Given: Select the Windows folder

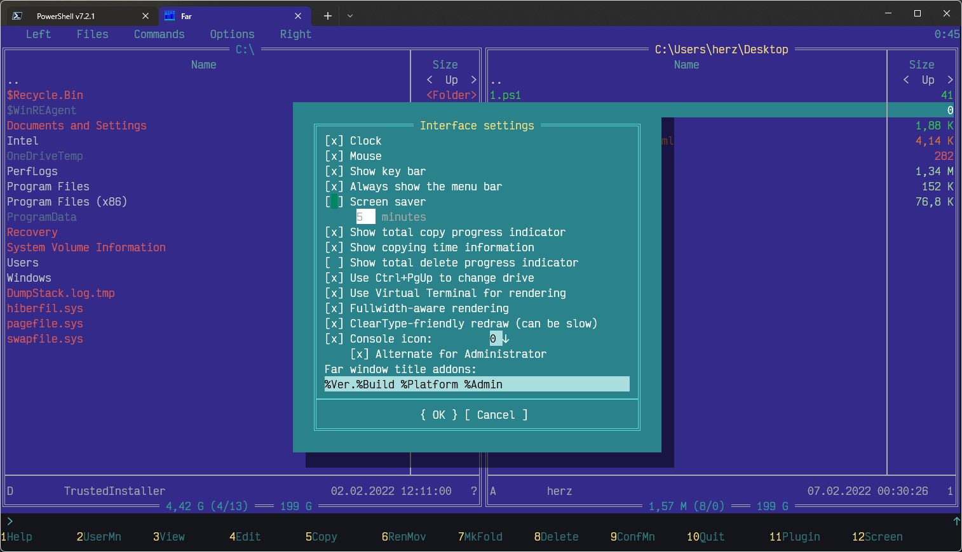Looking at the screenshot, I should pos(29,278).
